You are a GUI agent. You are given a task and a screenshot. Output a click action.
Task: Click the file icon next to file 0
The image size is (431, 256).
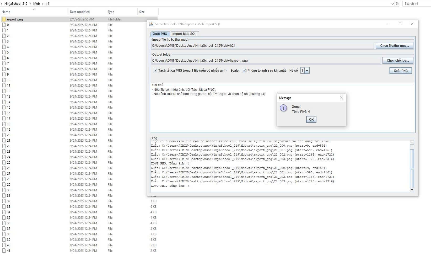[x=4, y=25]
